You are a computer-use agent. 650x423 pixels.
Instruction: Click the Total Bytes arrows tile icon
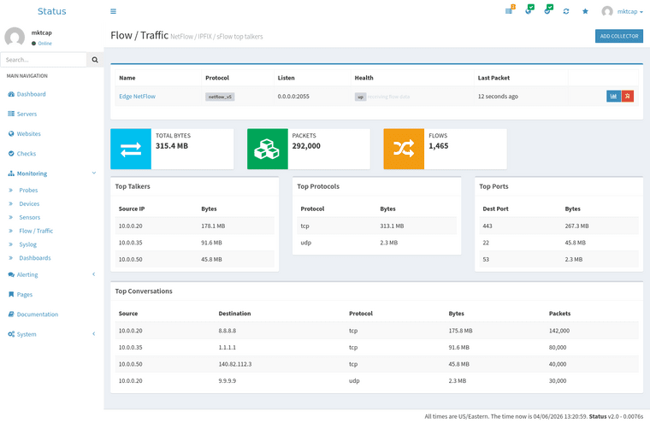pos(131,149)
